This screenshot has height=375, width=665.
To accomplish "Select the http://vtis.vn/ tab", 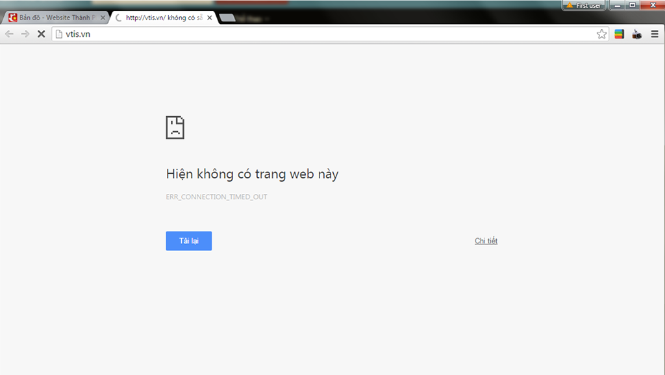I will tap(163, 18).
